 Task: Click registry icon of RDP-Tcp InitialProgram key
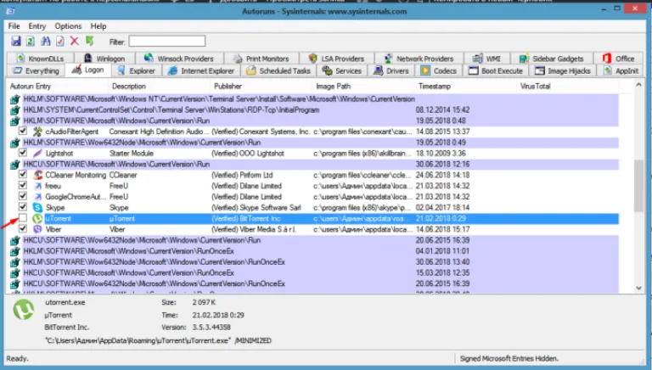15,110
